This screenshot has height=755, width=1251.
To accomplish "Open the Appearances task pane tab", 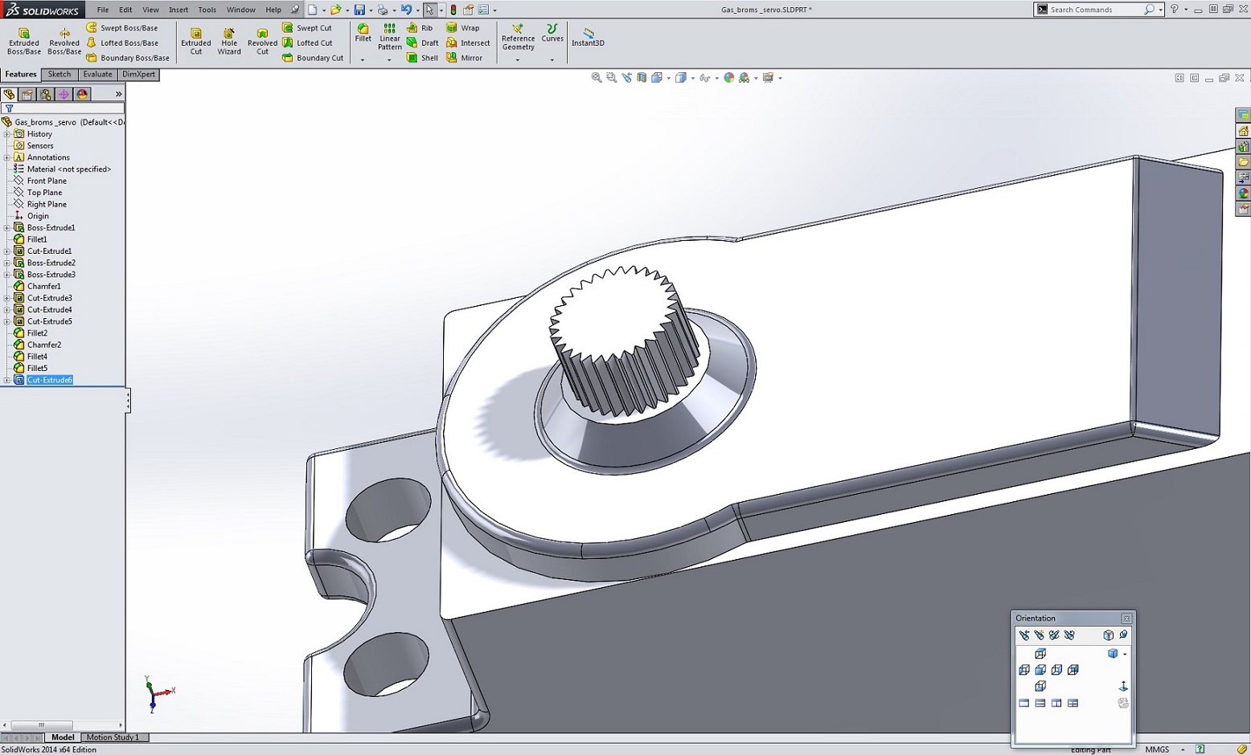I will (x=1244, y=194).
